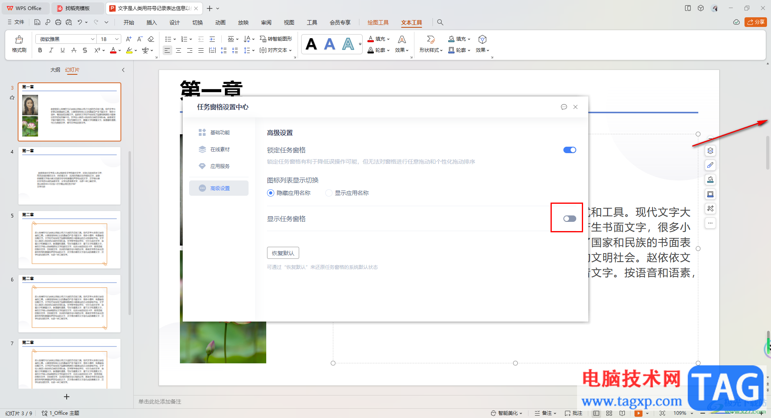The width and height of the screenshot is (771, 418).
Task: Select the Hide app names (隐藏应用名称) radio
Action: coord(271,193)
